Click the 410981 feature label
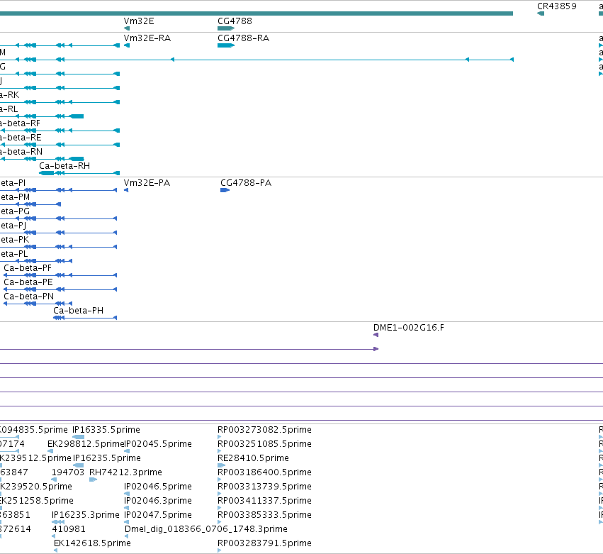 click(69, 529)
